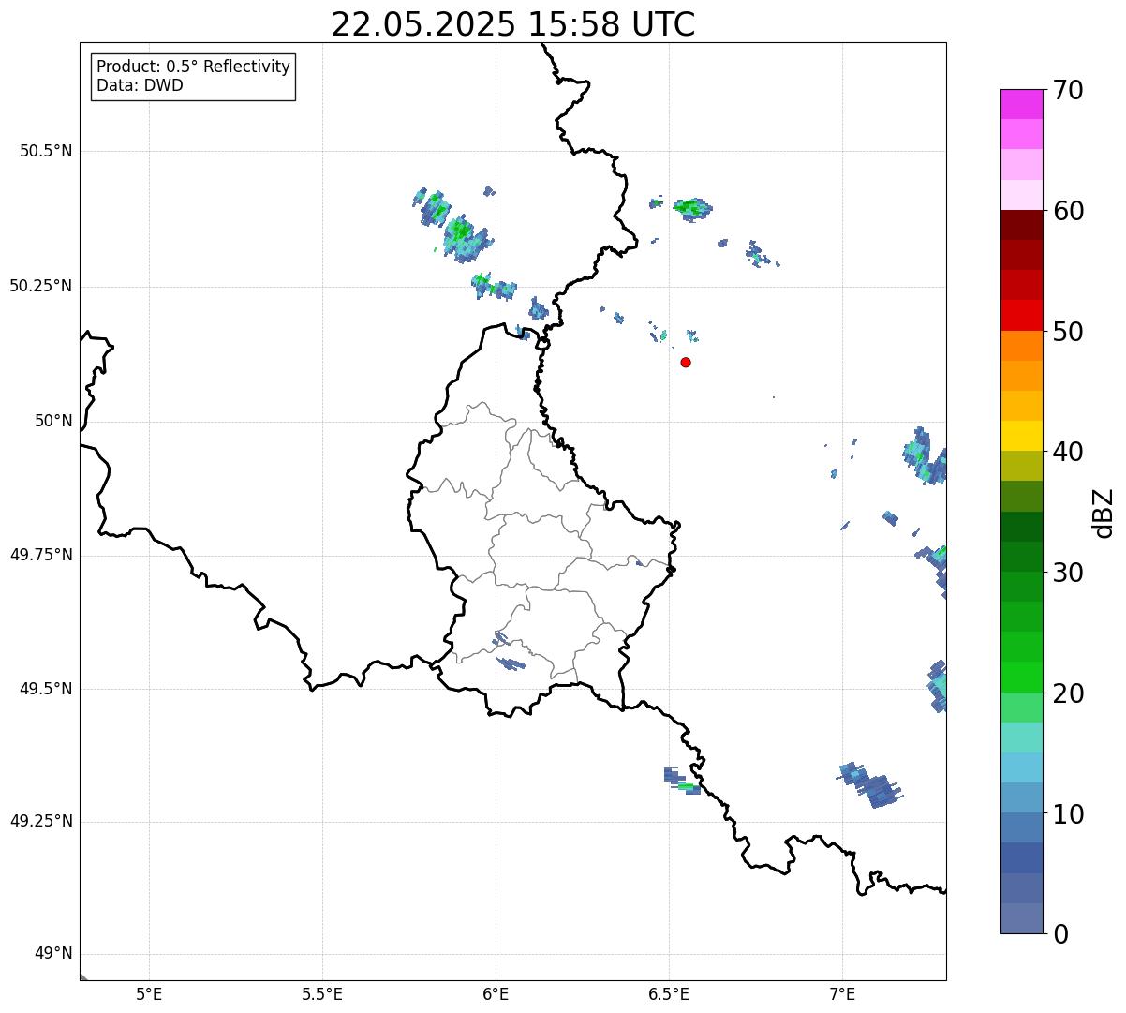Click the 6.5°E longitude label
This screenshot has width=1126, height=1013.
tap(669, 993)
